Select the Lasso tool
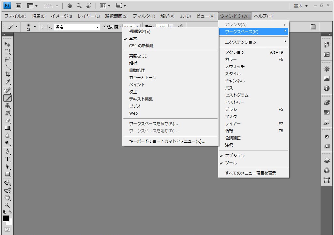This screenshot has height=235, width=334. click(x=8, y=59)
